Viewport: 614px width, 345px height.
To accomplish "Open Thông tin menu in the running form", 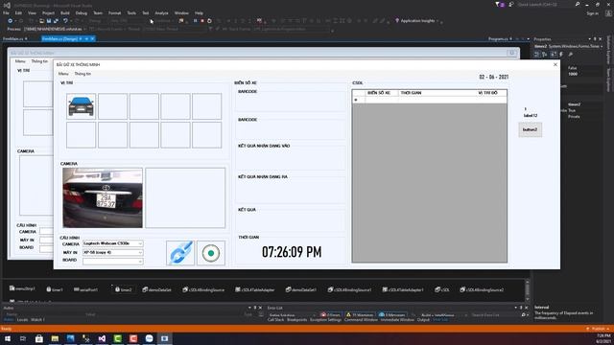I will [83, 74].
